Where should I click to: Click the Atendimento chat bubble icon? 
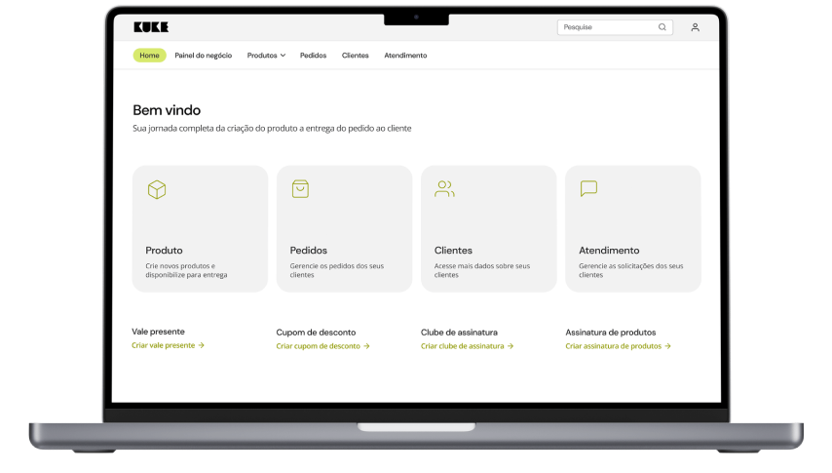pos(588,189)
